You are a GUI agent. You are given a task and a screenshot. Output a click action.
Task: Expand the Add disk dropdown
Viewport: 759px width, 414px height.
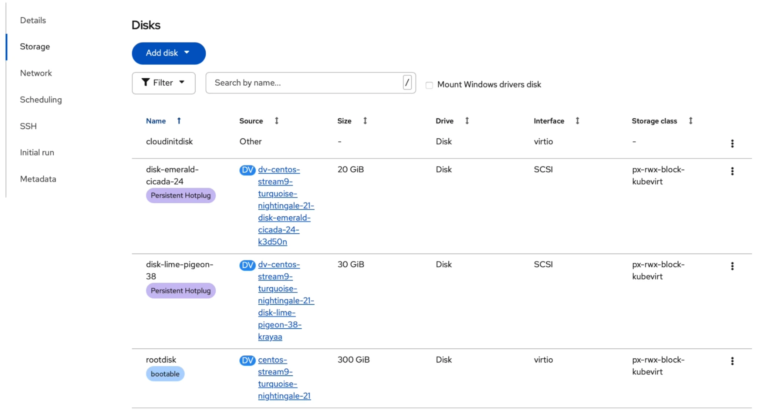[x=169, y=53]
